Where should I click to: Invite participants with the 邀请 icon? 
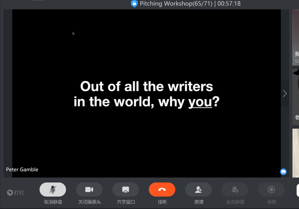point(198,190)
